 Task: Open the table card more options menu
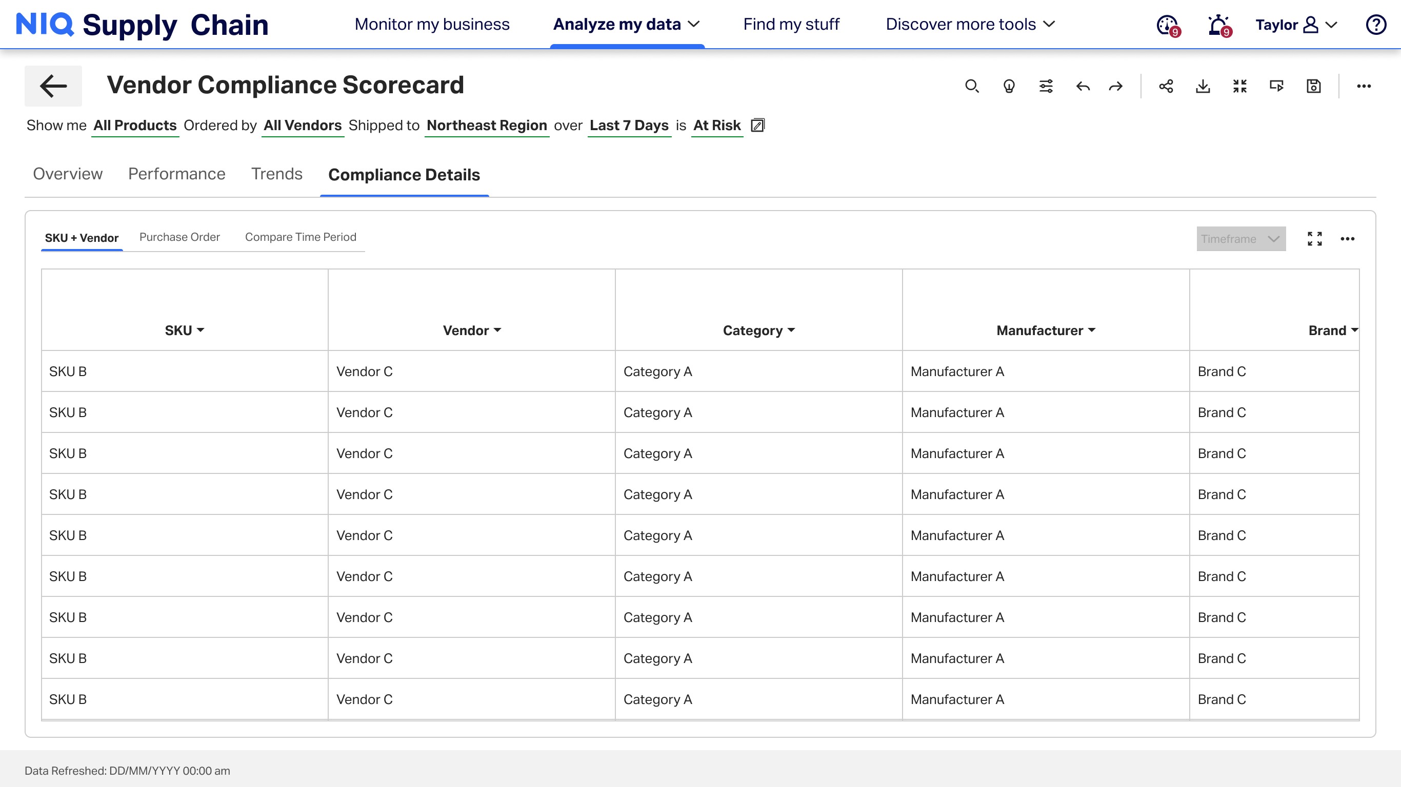click(1347, 239)
